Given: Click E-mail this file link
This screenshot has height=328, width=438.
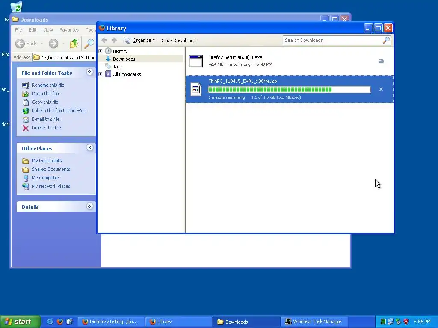Looking at the screenshot, I should 45,119.
